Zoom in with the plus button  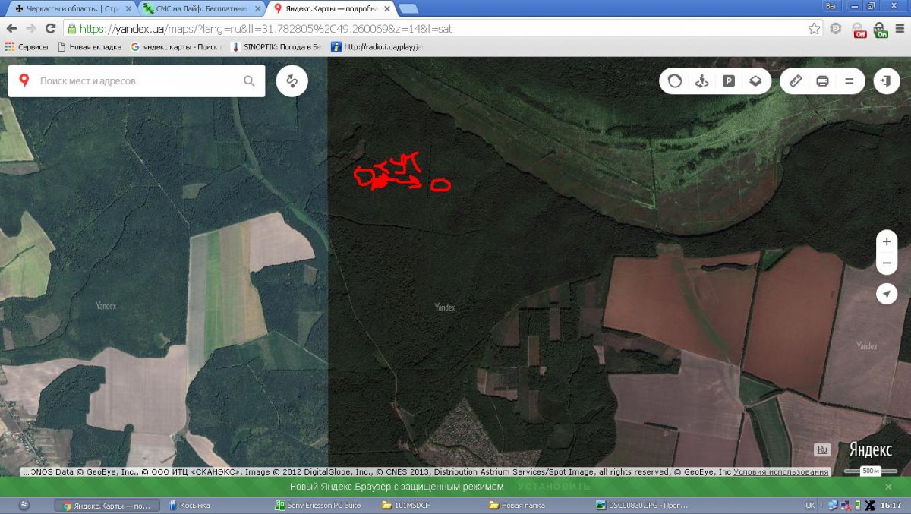point(886,242)
